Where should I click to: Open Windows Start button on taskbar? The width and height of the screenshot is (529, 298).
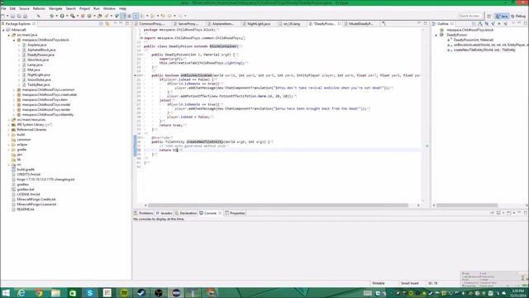tap(6, 293)
